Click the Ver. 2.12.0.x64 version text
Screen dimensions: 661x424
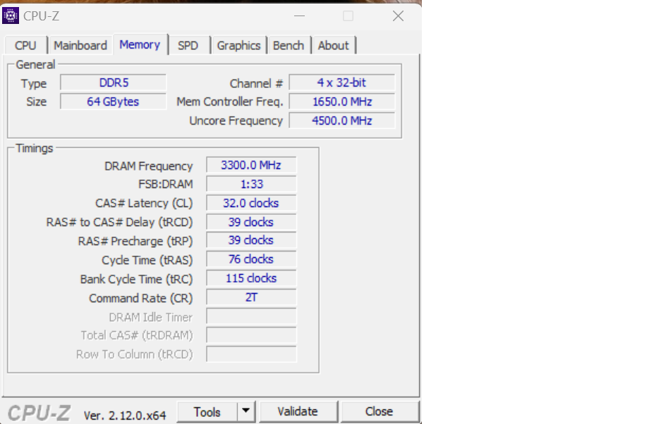(x=125, y=416)
